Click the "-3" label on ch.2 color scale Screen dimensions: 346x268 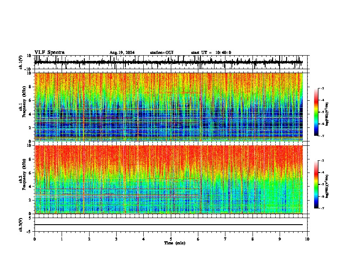click(322, 161)
